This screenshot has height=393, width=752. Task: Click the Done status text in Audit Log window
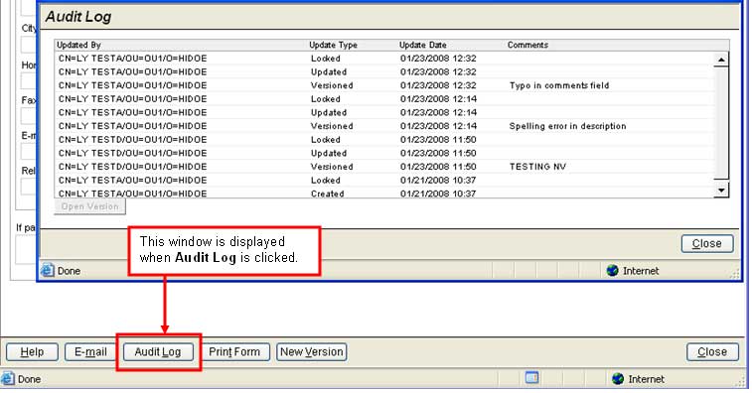(69, 271)
